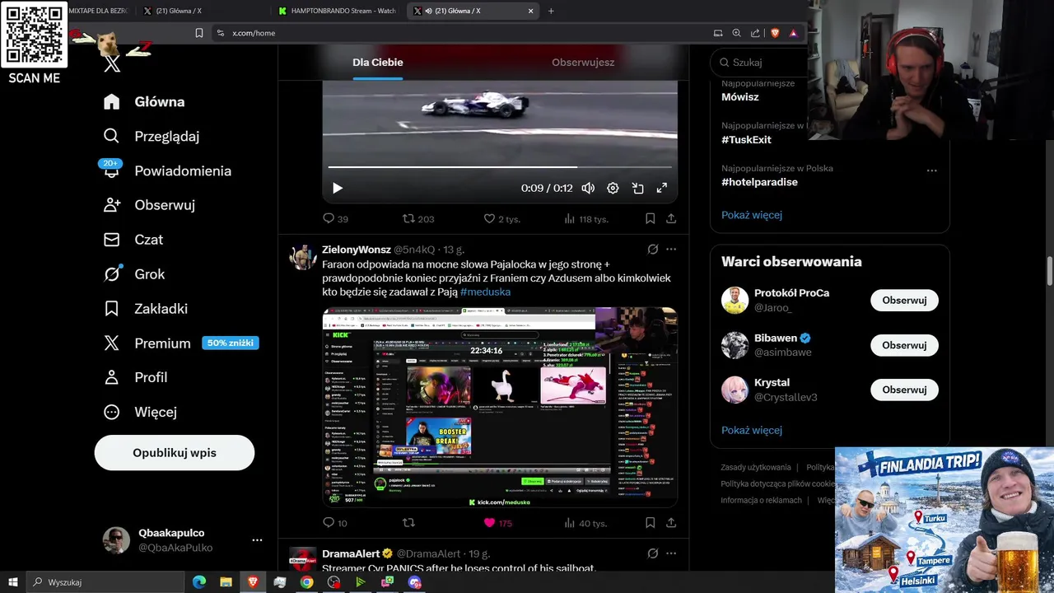Play the paused video
The image size is (1054, 593).
pyautogui.click(x=337, y=188)
